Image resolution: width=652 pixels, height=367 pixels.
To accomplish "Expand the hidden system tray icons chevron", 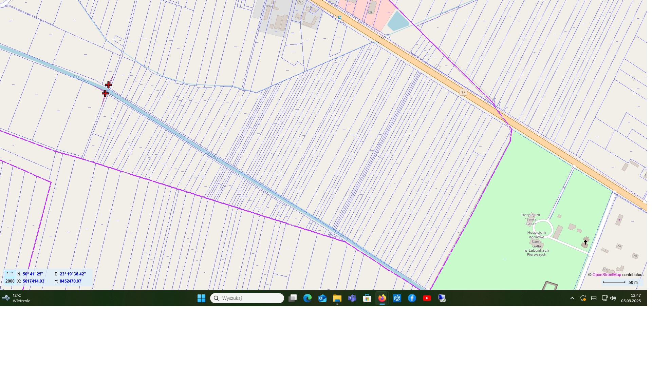I will tap(572, 298).
